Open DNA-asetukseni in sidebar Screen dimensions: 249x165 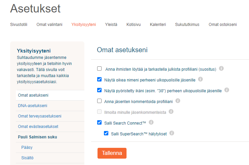[x=32, y=106]
